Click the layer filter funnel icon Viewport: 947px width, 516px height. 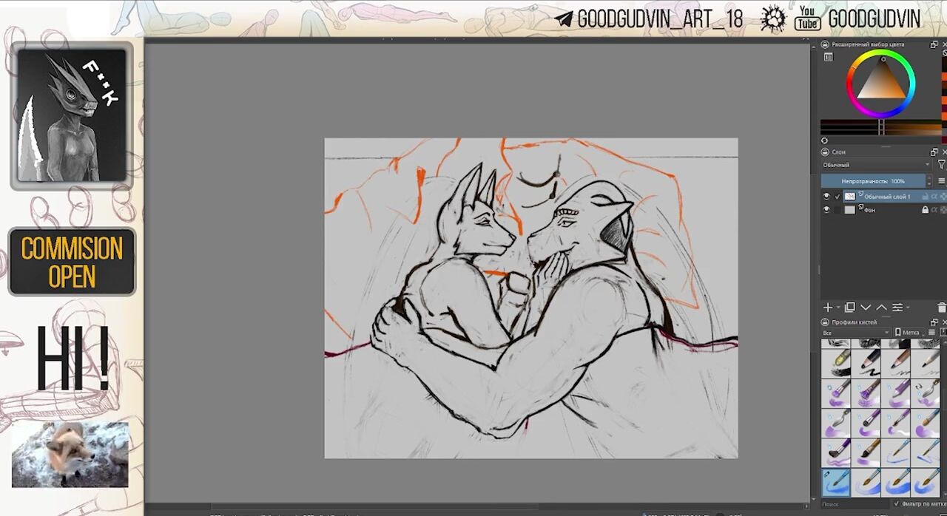[941, 165]
